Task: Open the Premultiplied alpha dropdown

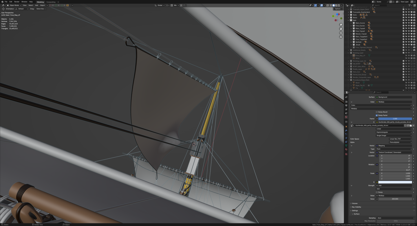Action: click(400, 142)
